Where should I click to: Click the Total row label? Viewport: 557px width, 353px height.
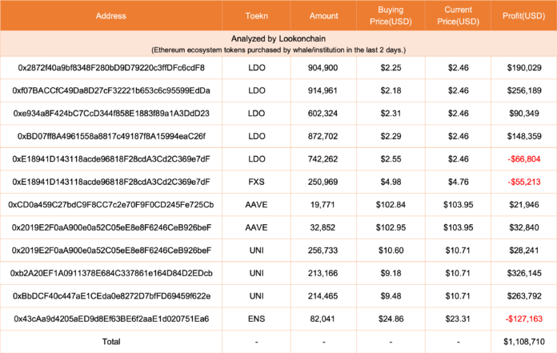coord(111,342)
